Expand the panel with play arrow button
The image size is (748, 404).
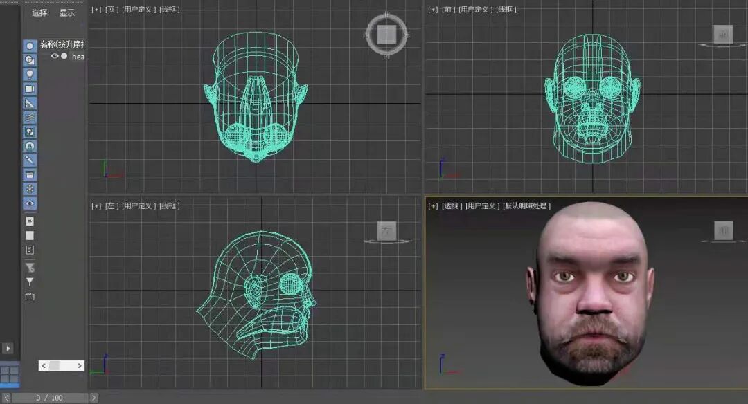tap(8, 348)
